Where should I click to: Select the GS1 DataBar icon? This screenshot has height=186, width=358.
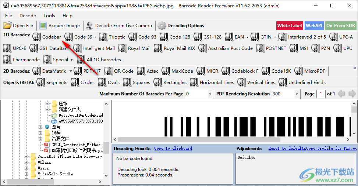33,48
